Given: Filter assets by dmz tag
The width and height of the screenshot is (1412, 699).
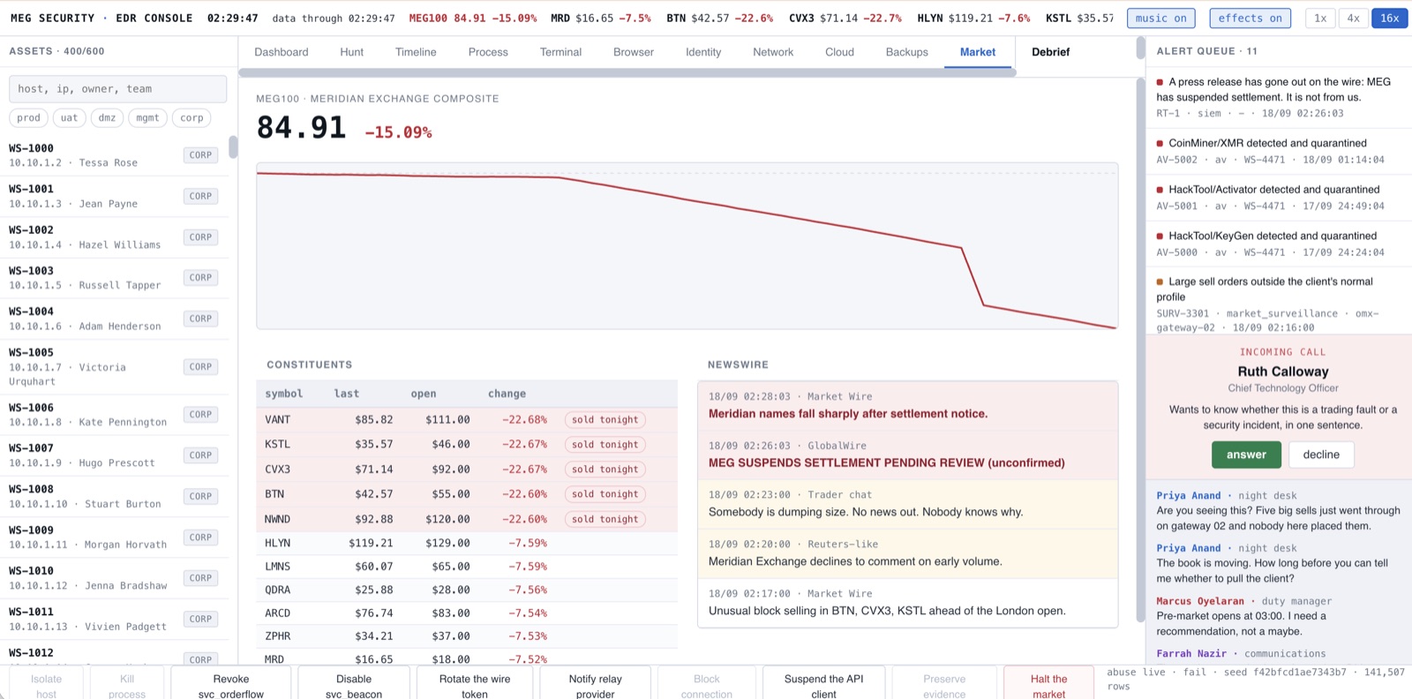Looking at the screenshot, I should 107,117.
